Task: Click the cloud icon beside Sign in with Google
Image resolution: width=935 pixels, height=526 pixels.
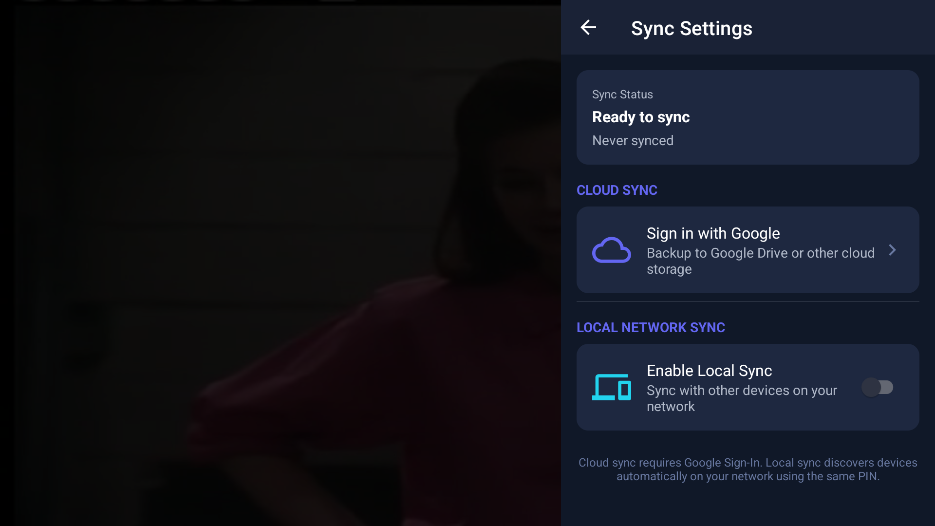Action: click(x=612, y=250)
